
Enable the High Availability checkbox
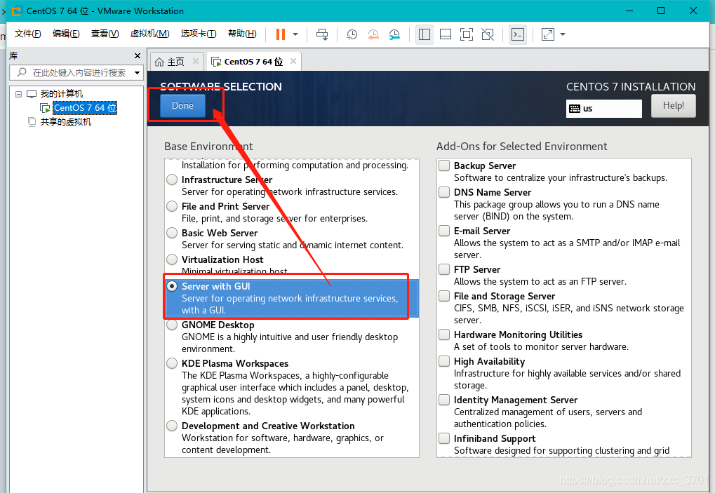point(444,361)
